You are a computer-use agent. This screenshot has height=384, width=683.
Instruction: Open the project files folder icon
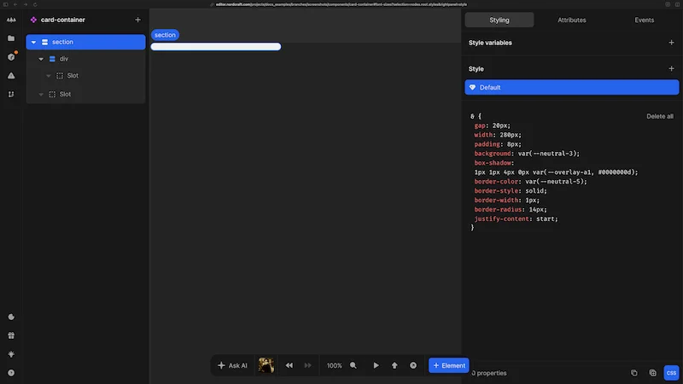click(11, 38)
